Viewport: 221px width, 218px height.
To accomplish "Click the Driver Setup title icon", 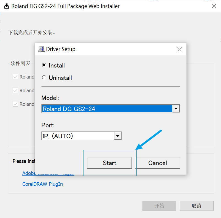I will pyautogui.click(x=41, y=49).
